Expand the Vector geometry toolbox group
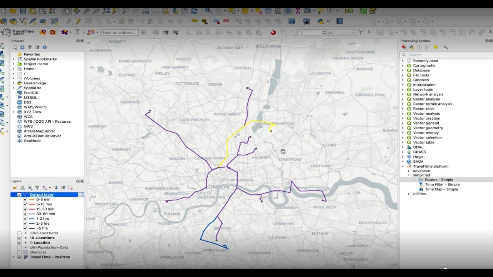This screenshot has height=277, width=493. click(x=403, y=128)
